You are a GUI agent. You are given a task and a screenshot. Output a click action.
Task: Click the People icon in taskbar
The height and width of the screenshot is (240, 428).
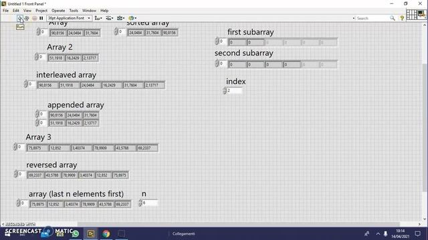coord(367,233)
